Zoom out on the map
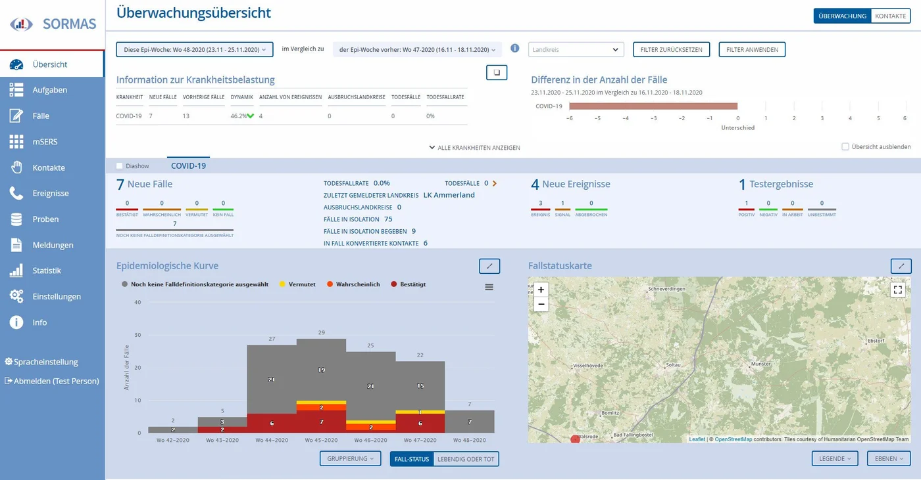This screenshot has width=921, height=480. coord(541,304)
